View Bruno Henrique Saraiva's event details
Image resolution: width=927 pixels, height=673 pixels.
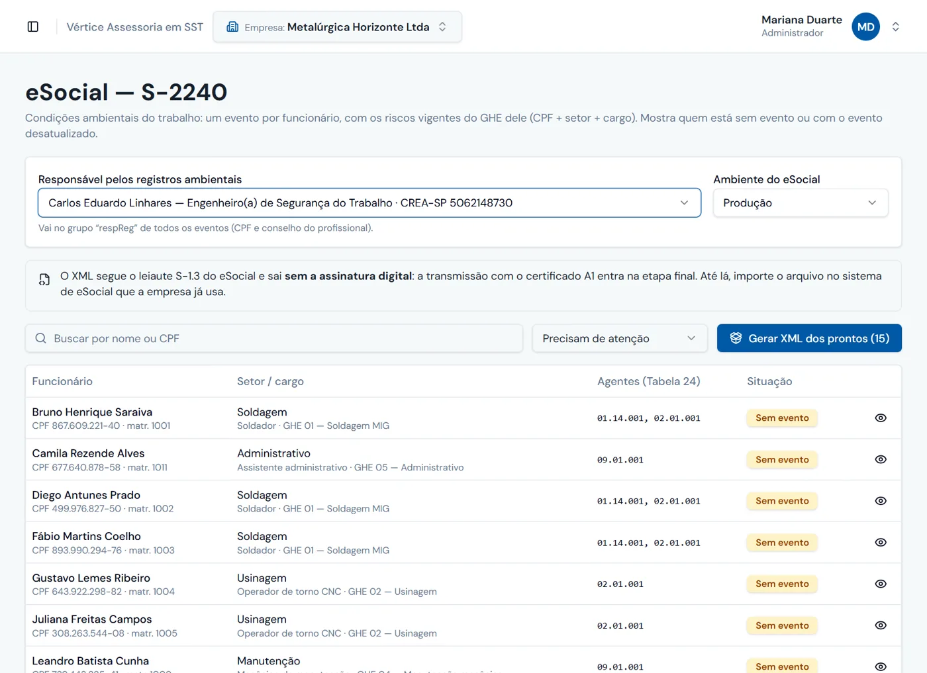(881, 418)
